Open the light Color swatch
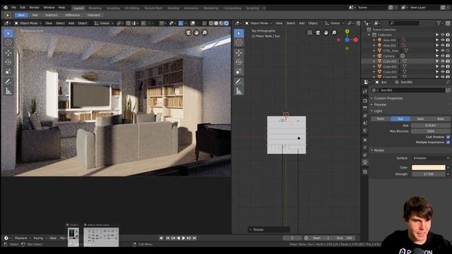Image resolution: width=452 pixels, height=254 pixels. click(429, 167)
